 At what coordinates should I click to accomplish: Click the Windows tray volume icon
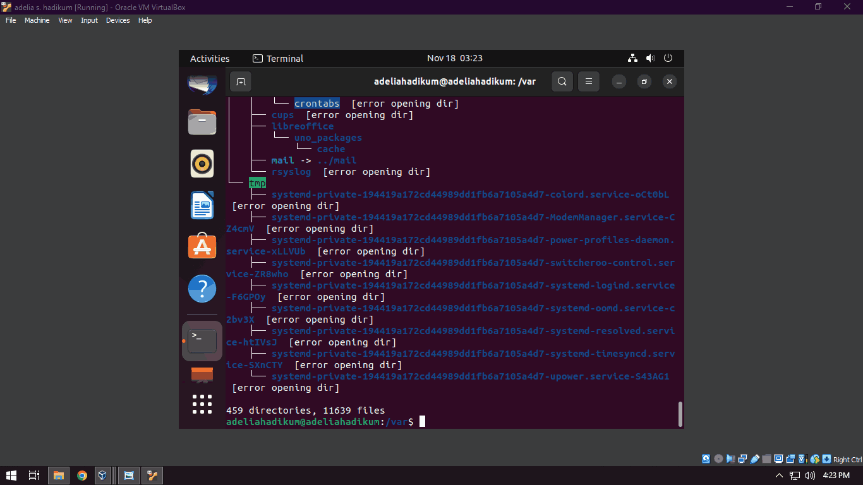click(x=810, y=476)
